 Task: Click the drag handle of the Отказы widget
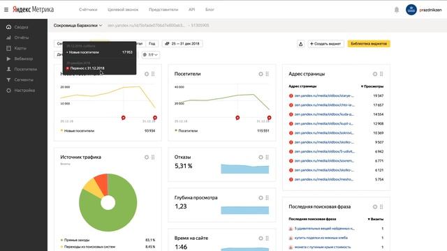point(267,157)
